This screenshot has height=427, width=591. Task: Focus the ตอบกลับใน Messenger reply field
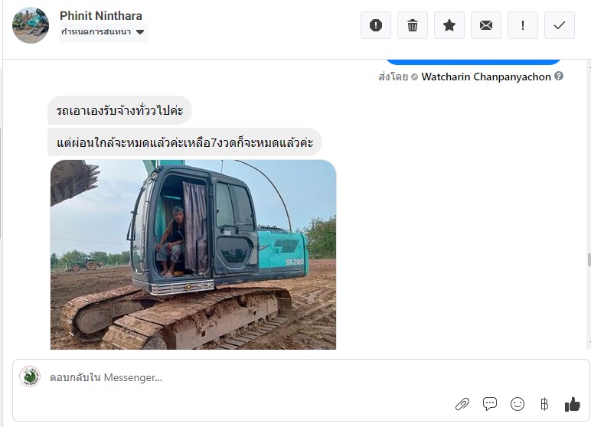(230, 377)
